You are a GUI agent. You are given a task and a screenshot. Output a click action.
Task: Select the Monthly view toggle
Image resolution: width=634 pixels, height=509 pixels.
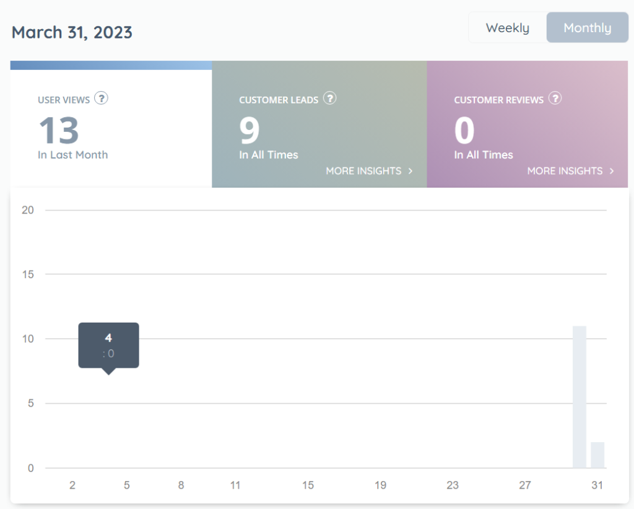587,28
